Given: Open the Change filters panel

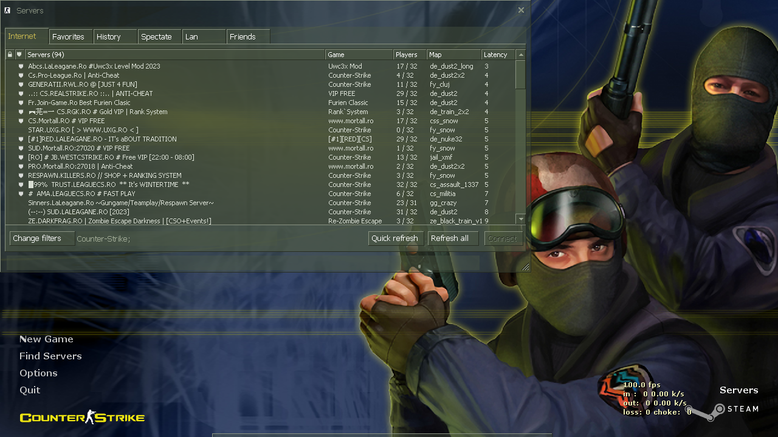Looking at the screenshot, I should point(41,238).
